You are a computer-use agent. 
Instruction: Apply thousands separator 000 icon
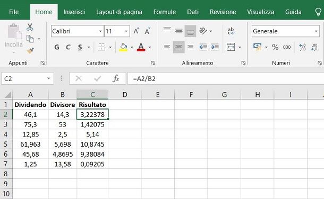[287, 47]
